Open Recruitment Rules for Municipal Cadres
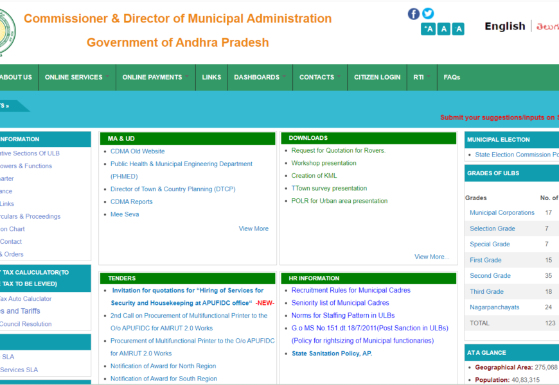 tap(351, 291)
